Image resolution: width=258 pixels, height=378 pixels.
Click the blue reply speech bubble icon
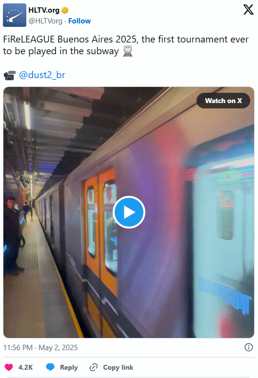(50, 367)
